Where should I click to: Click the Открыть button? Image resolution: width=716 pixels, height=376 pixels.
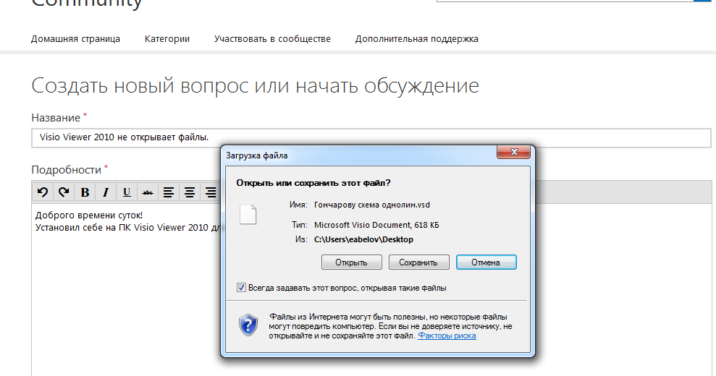pyautogui.click(x=352, y=262)
